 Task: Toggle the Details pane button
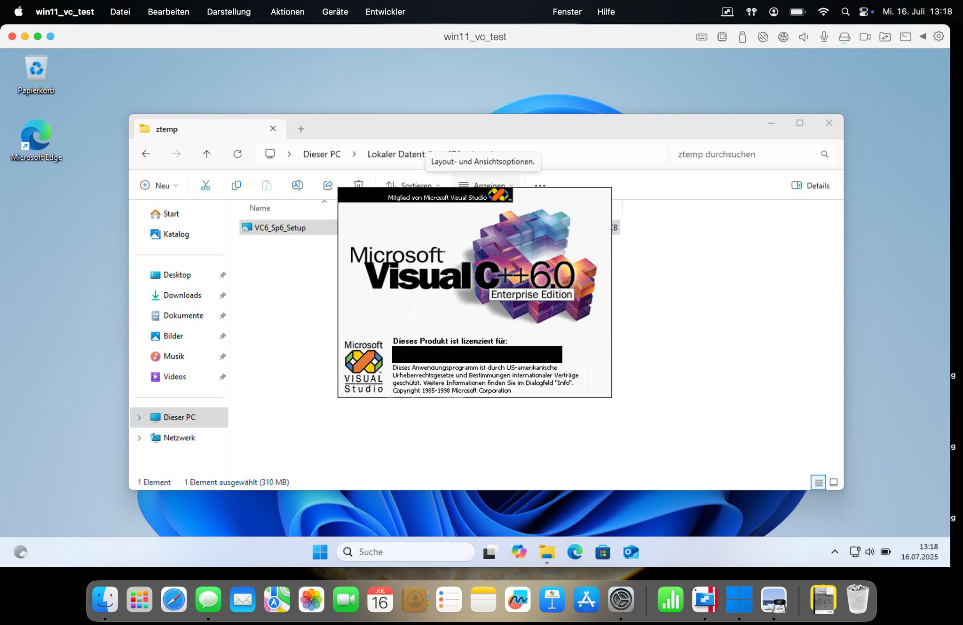(811, 186)
